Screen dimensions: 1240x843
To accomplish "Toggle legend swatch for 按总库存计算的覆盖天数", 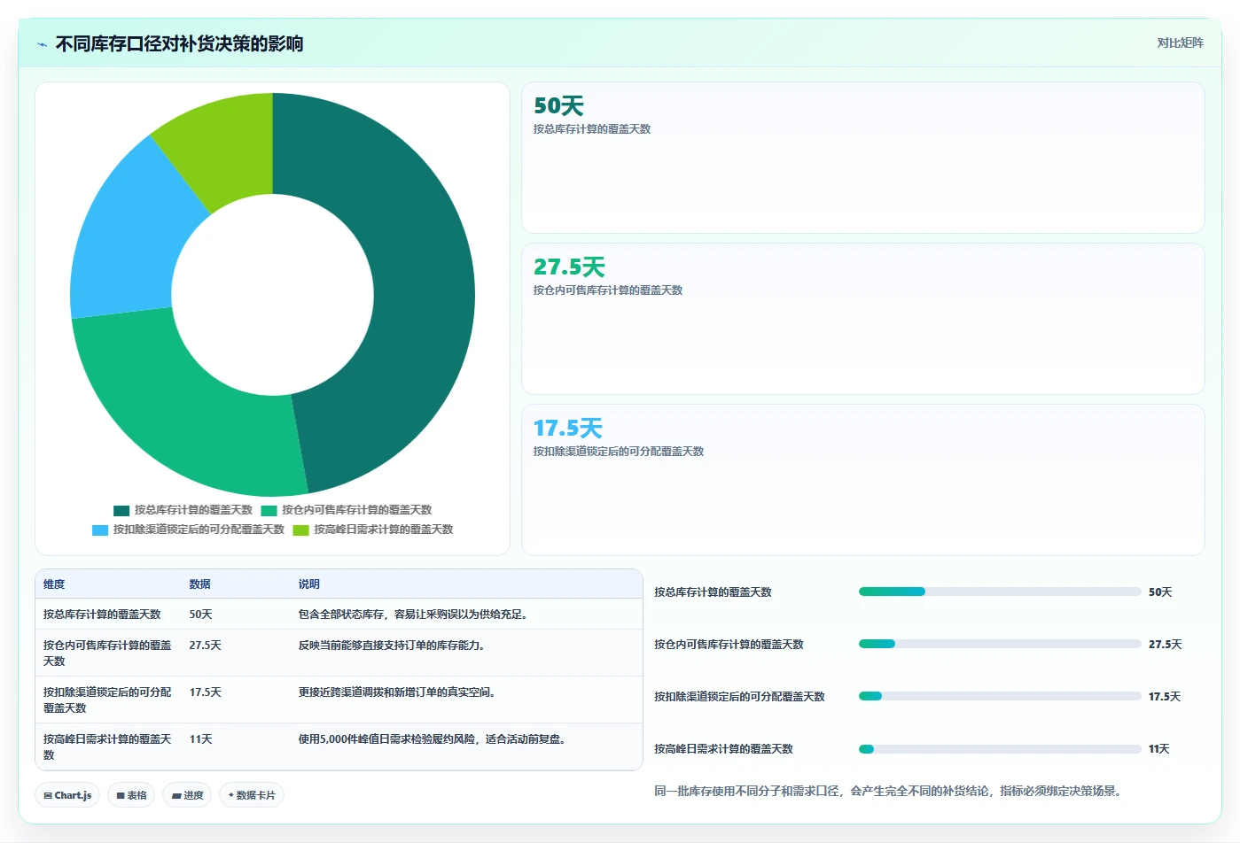I will [121, 510].
